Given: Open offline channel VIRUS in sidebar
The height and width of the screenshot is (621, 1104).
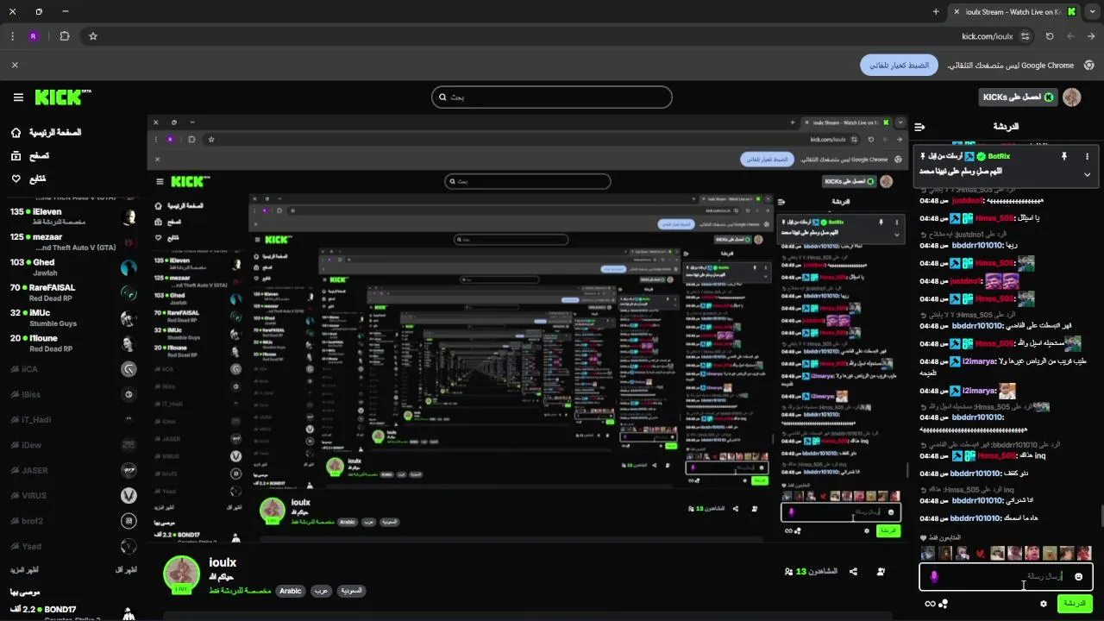Looking at the screenshot, I should tap(72, 496).
